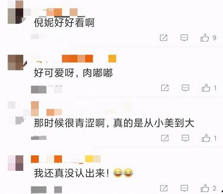This screenshot has height=194, width=223.
Task: Thumbs up the '真的是从小美到大' comment
Action: tap(206, 138)
